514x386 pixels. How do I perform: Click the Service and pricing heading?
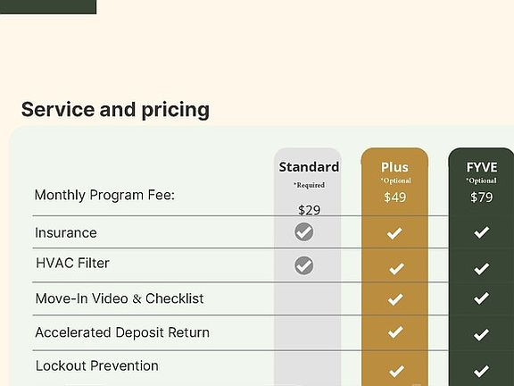[x=115, y=110]
